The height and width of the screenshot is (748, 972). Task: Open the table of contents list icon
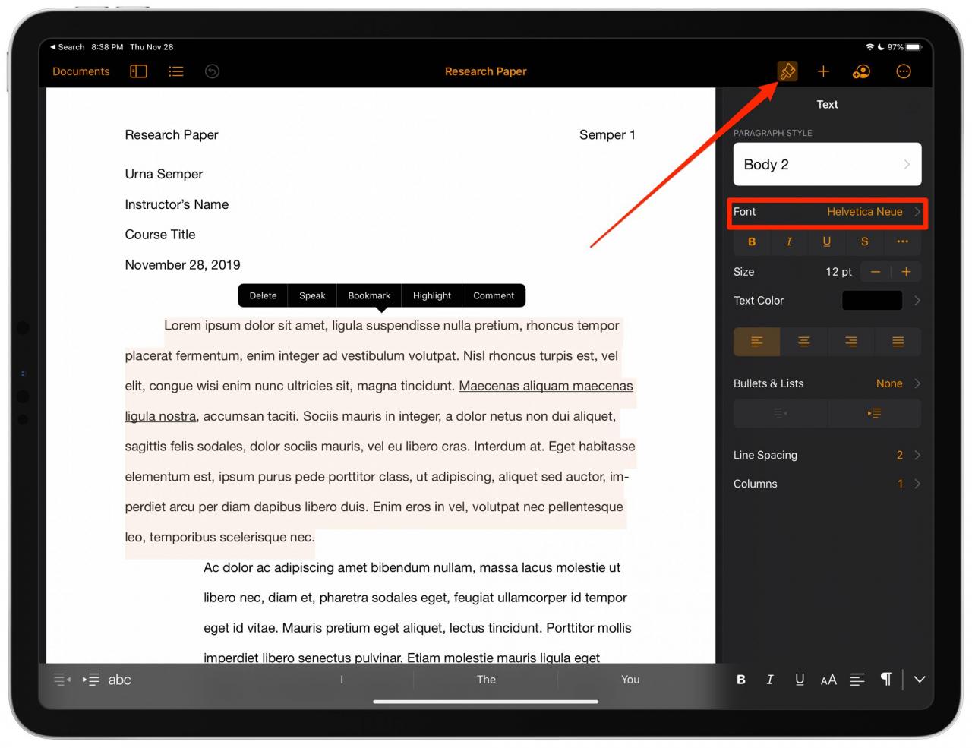pos(176,71)
